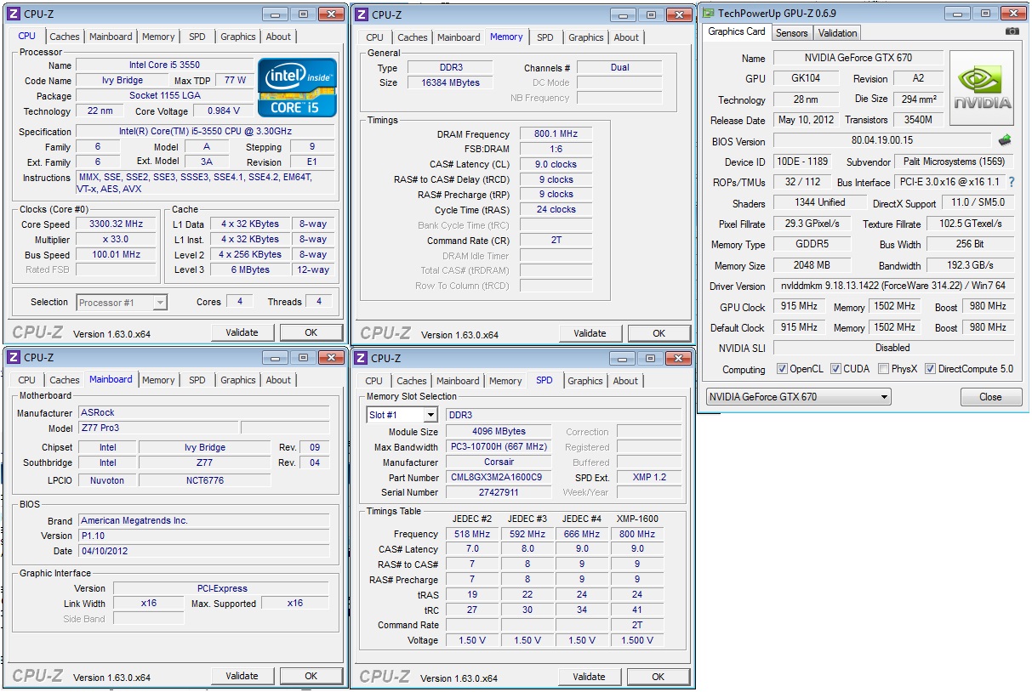Viewport: 1032px width, 692px height.
Task: Click the DRAM Frequency value '800.1 MHz'
Action: pyautogui.click(x=555, y=134)
